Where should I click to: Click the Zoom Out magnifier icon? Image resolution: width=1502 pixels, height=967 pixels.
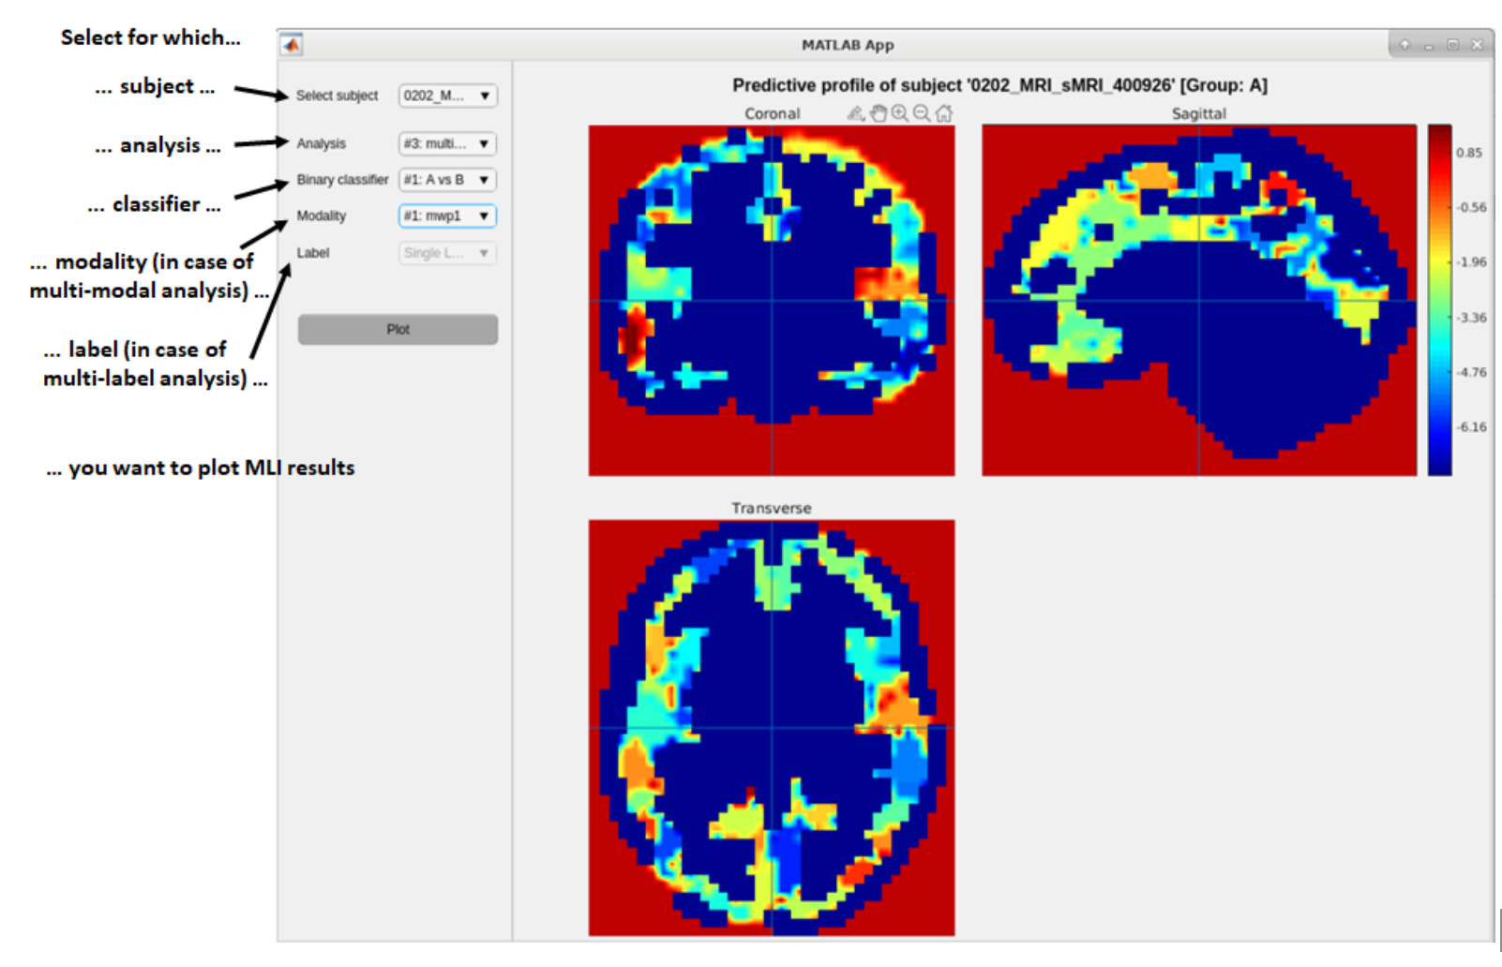(921, 112)
